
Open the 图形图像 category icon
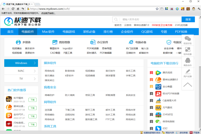55,42
